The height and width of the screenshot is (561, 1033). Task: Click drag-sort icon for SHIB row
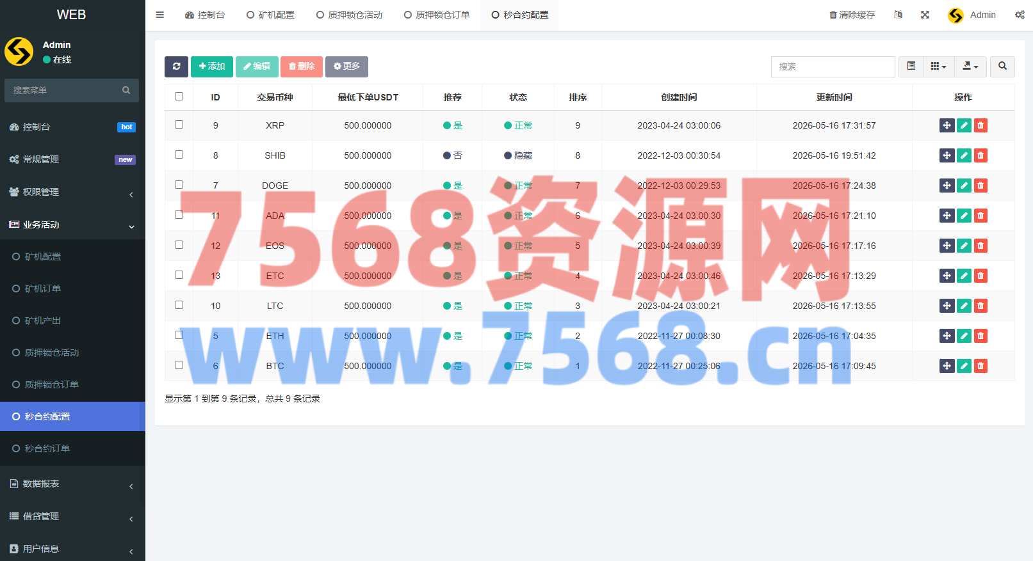pos(947,155)
